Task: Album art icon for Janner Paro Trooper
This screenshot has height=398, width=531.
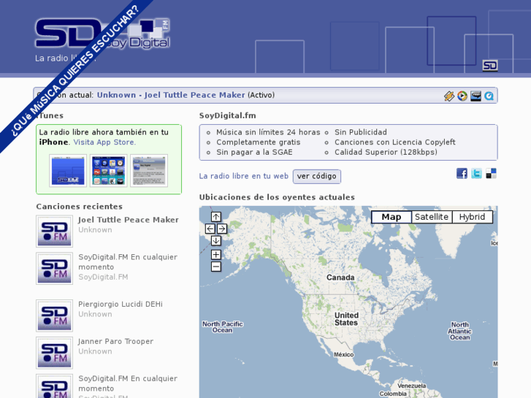Action: [55, 353]
